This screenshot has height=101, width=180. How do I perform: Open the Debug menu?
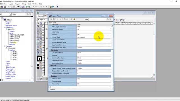24,4
